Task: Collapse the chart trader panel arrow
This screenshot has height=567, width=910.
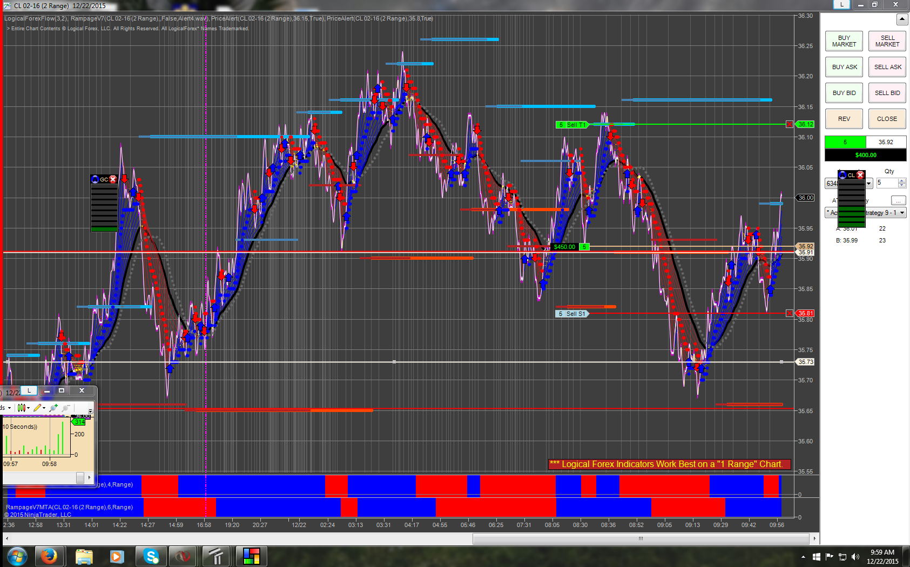Action: [x=902, y=19]
